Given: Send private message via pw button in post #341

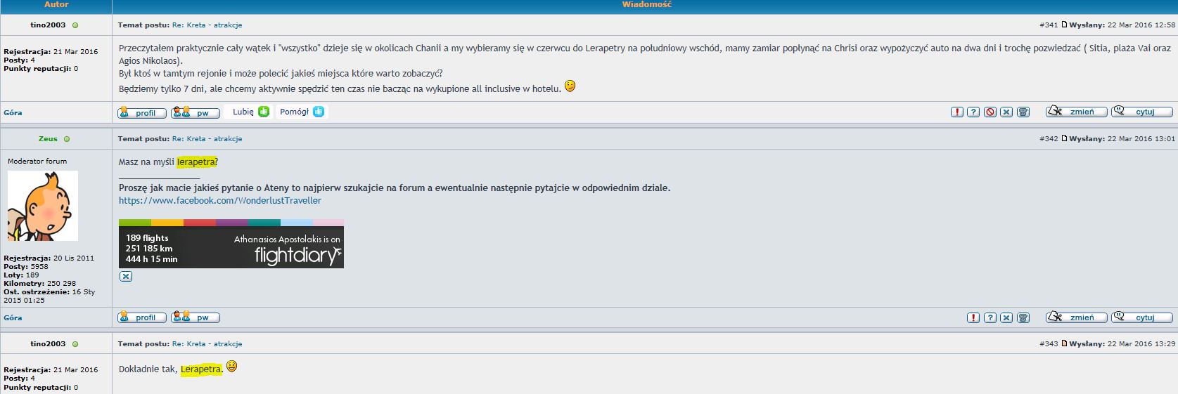Looking at the screenshot, I should pos(196,112).
